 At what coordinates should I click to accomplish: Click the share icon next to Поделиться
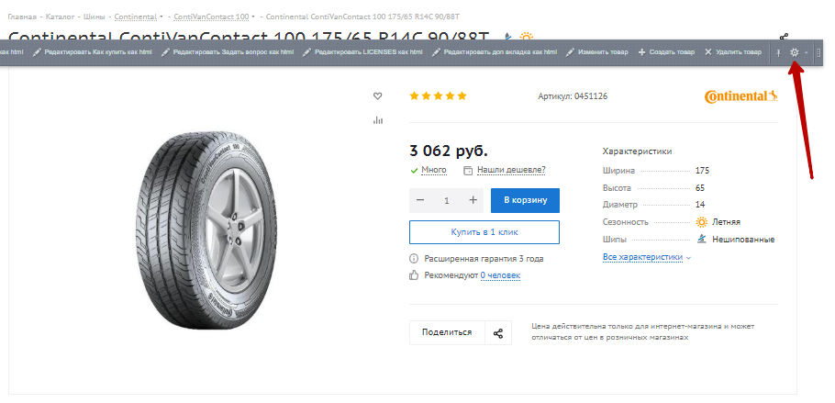click(498, 333)
